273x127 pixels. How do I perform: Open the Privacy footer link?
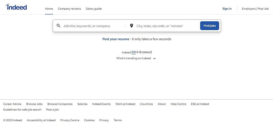[x=104, y=120]
